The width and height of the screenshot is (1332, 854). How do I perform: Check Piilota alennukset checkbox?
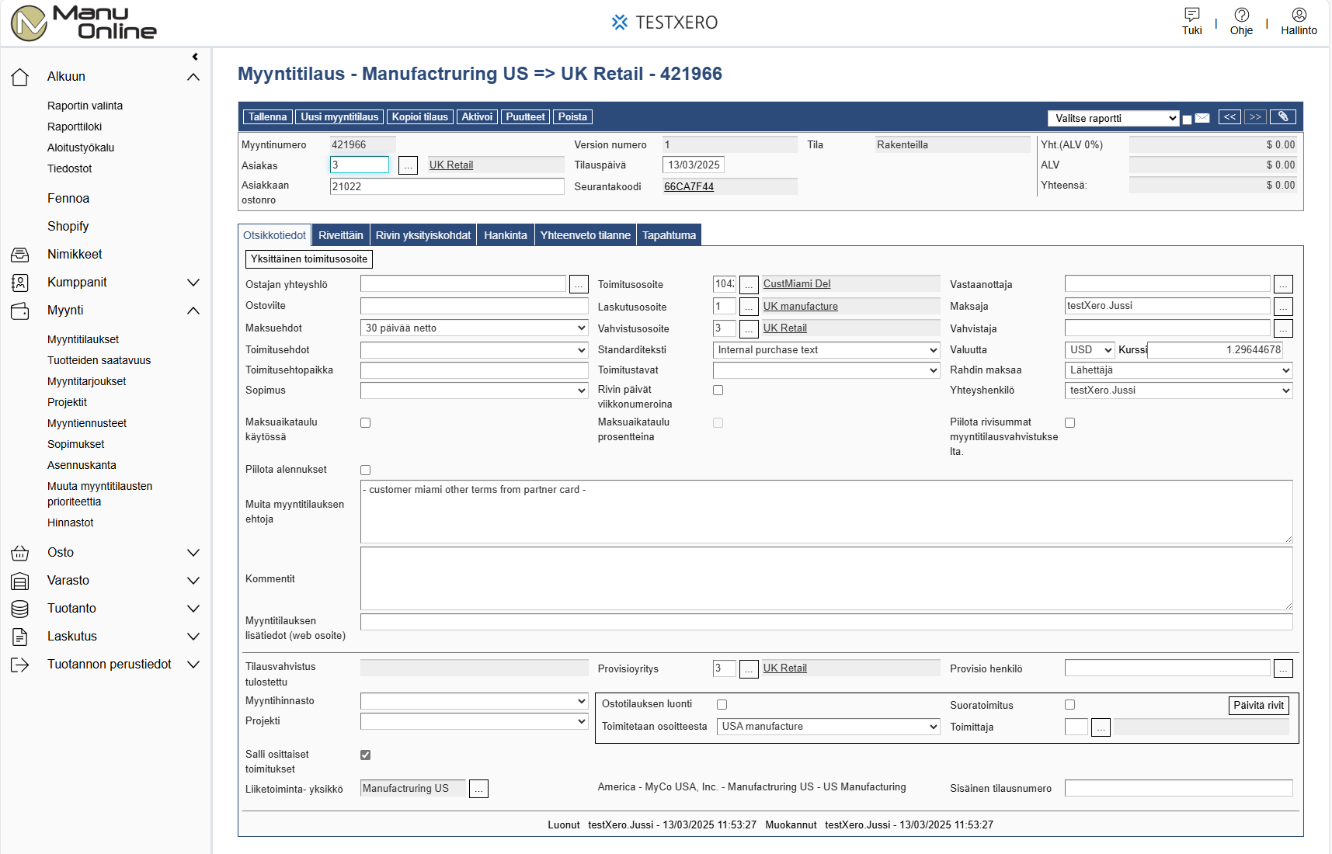coord(365,470)
